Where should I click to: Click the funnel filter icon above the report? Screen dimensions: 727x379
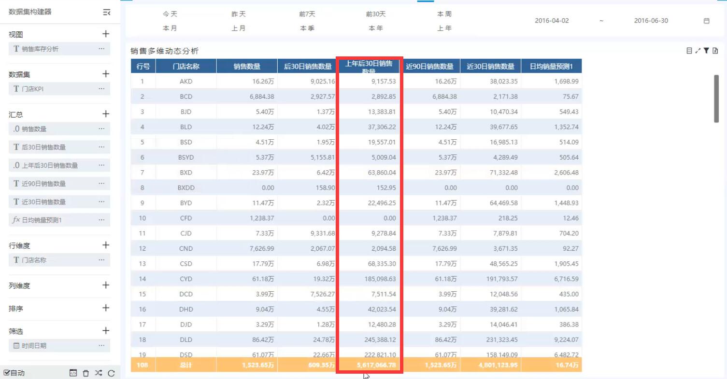click(x=706, y=51)
